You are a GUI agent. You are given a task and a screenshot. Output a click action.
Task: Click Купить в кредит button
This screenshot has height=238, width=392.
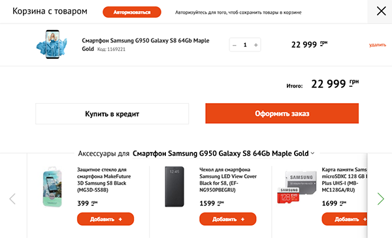112,113
